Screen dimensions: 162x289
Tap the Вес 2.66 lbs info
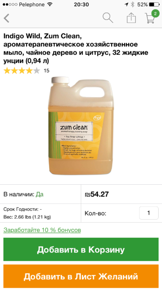tap(27, 217)
